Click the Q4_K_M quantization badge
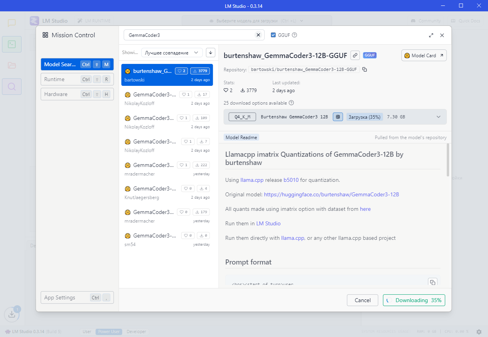 (242, 117)
